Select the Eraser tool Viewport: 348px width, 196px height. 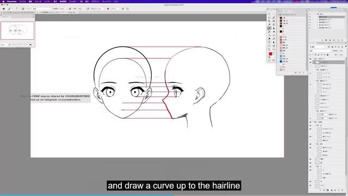pyautogui.click(x=274, y=32)
